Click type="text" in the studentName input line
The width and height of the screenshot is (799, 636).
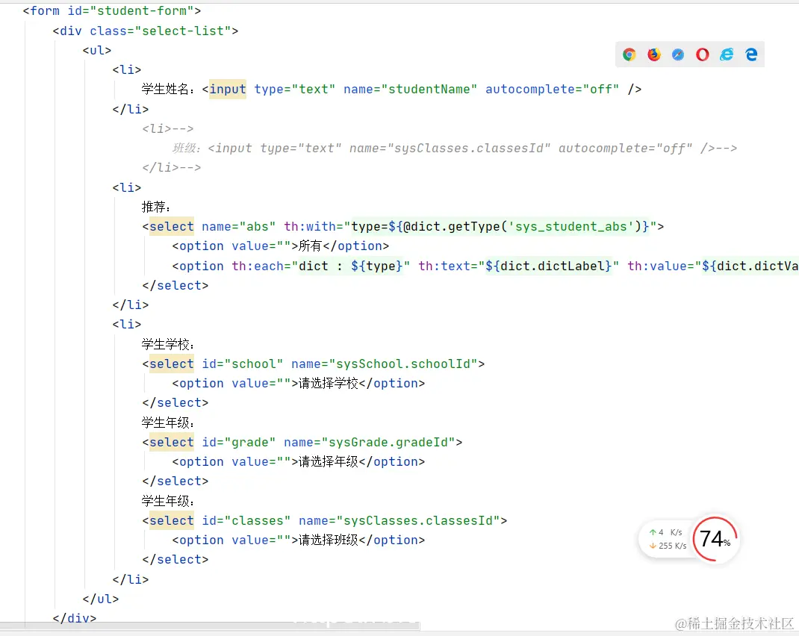(294, 89)
